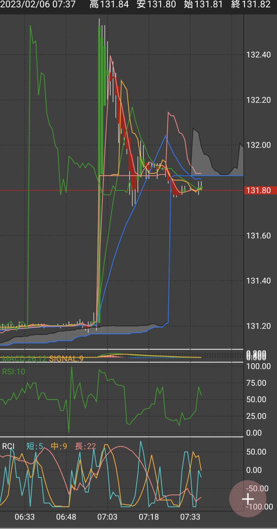Viewport: 277px width, 529px height.
Task: Tap the SIGNAL:9 indicator label
Action: click(66, 359)
